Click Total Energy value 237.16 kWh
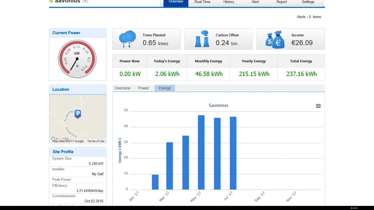374x210 pixels. (x=302, y=74)
